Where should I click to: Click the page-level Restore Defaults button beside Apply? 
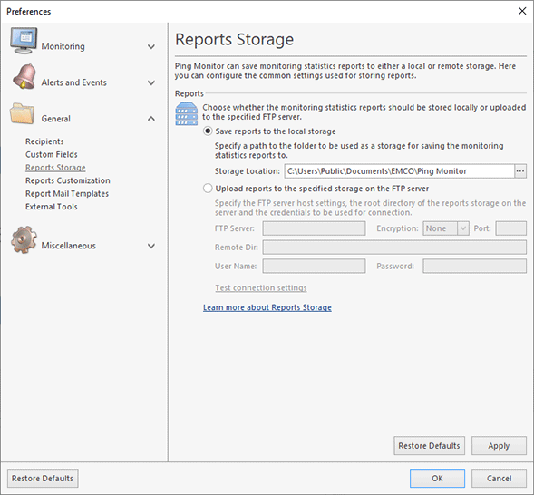pos(429,446)
